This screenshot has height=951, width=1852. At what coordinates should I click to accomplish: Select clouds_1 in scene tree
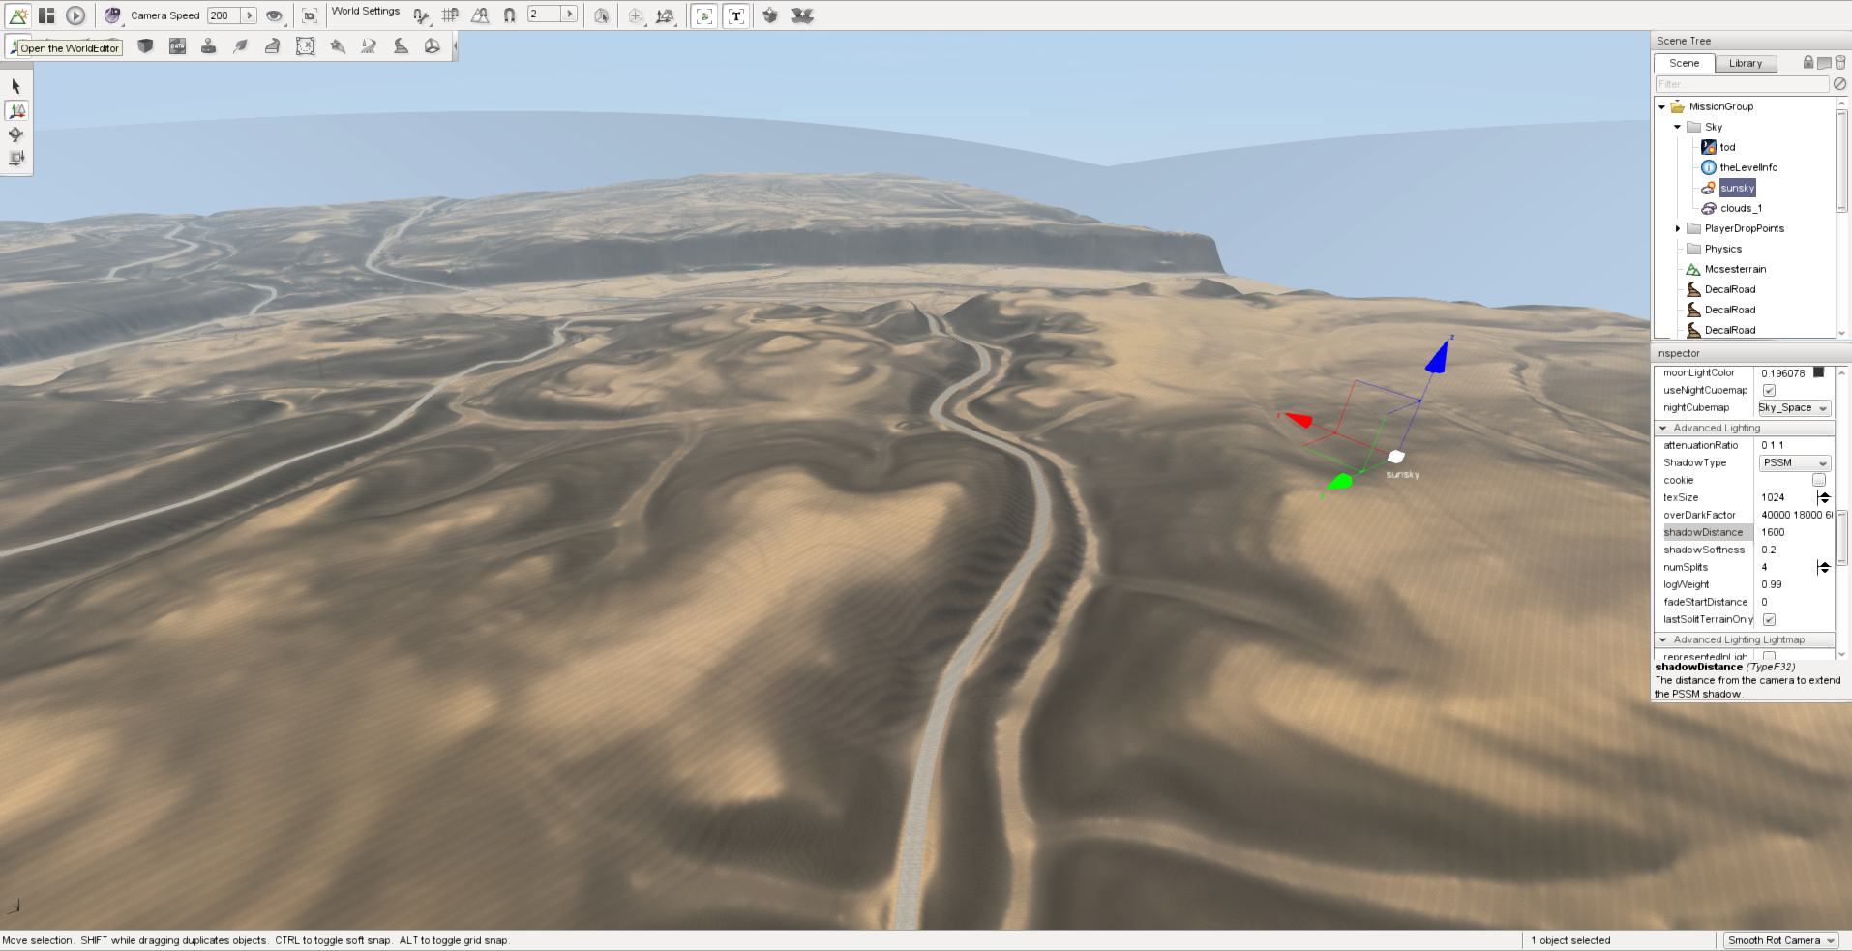coord(1741,208)
